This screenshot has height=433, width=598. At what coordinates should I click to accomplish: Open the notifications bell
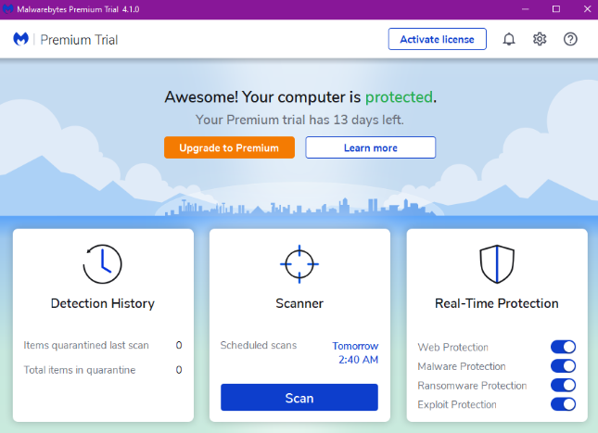point(509,39)
